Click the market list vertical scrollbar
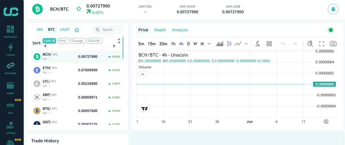 point(123,48)
